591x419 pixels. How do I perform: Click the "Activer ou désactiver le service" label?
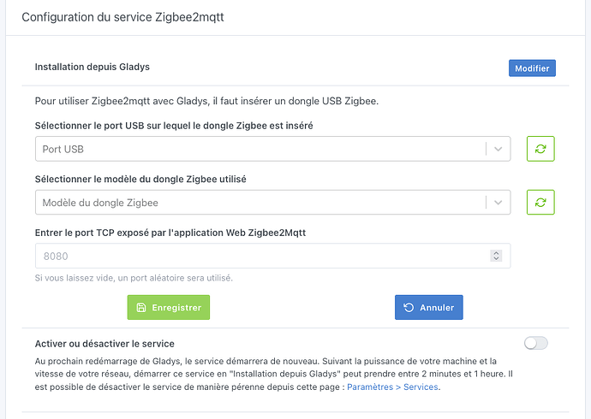pos(104,344)
